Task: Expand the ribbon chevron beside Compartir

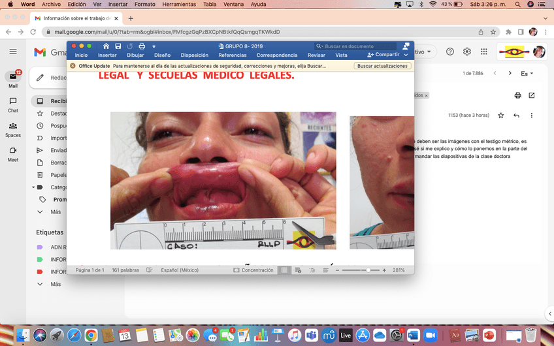Action: [x=406, y=55]
